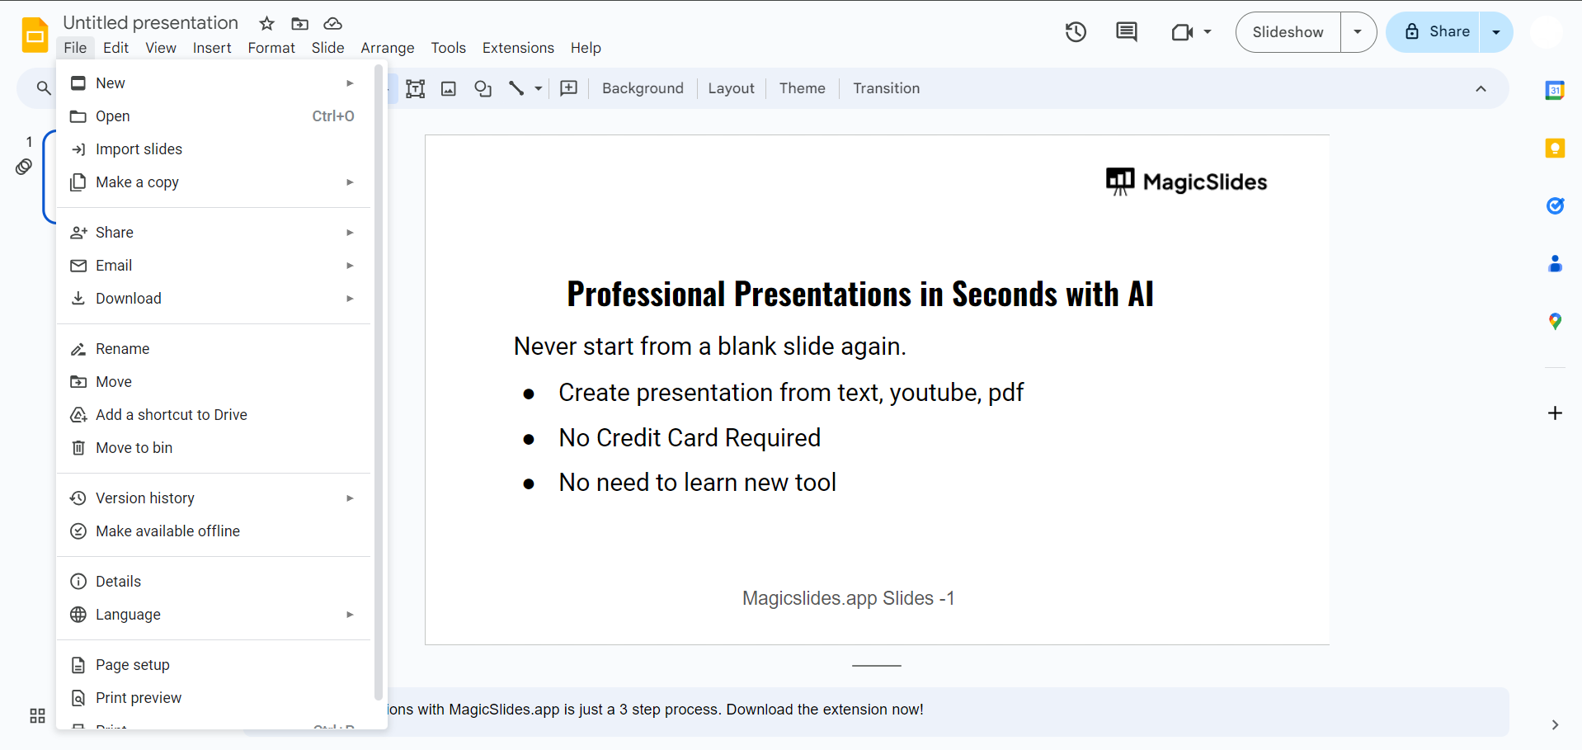Select Add a shortcut to Drive
This screenshot has width=1582, height=750.
(213, 415)
